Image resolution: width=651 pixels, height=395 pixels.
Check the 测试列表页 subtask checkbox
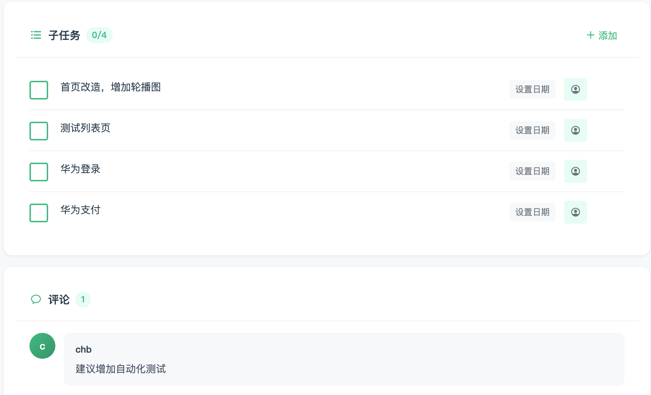(x=39, y=131)
